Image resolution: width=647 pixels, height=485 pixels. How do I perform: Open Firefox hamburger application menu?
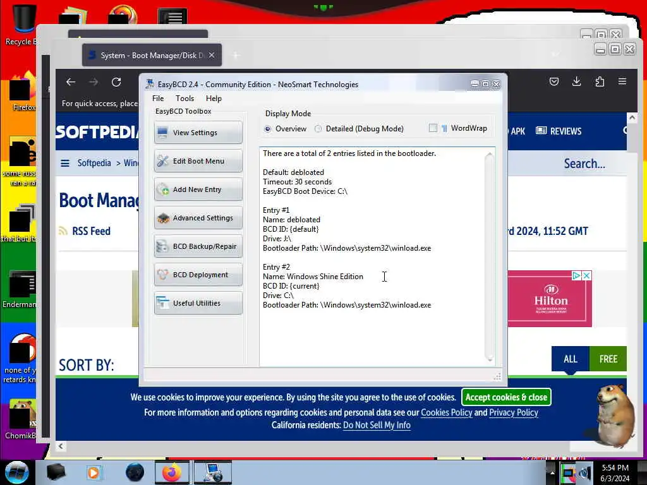(x=622, y=81)
